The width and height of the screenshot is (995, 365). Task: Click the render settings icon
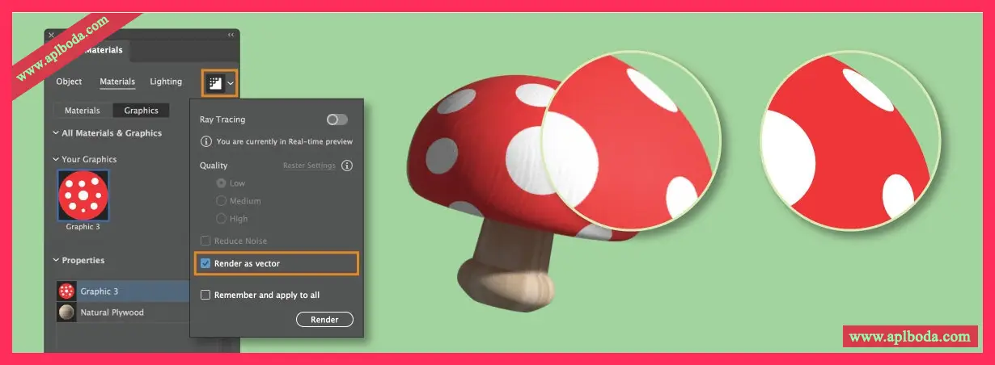tap(214, 82)
